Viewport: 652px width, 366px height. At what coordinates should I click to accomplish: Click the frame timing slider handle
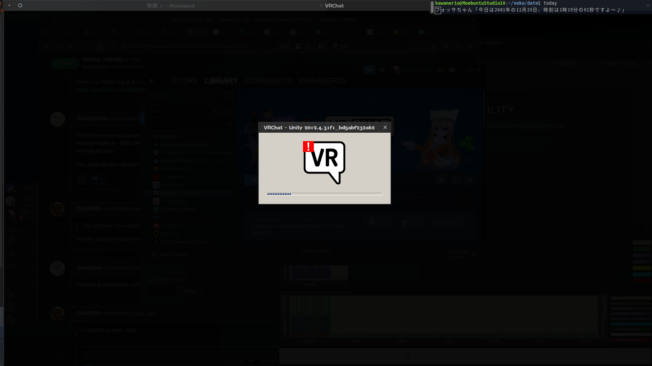(x=407, y=355)
